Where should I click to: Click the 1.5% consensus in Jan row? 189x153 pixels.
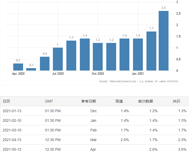[x=182, y=120]
